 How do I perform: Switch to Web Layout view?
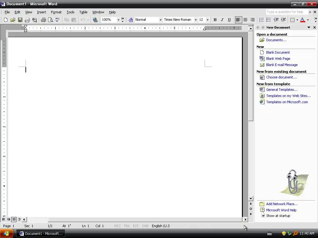click(9, 219)
